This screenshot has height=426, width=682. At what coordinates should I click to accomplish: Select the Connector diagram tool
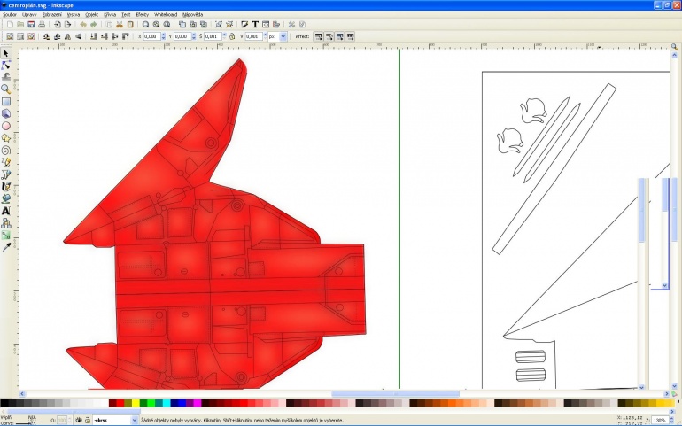click(5, 223)
